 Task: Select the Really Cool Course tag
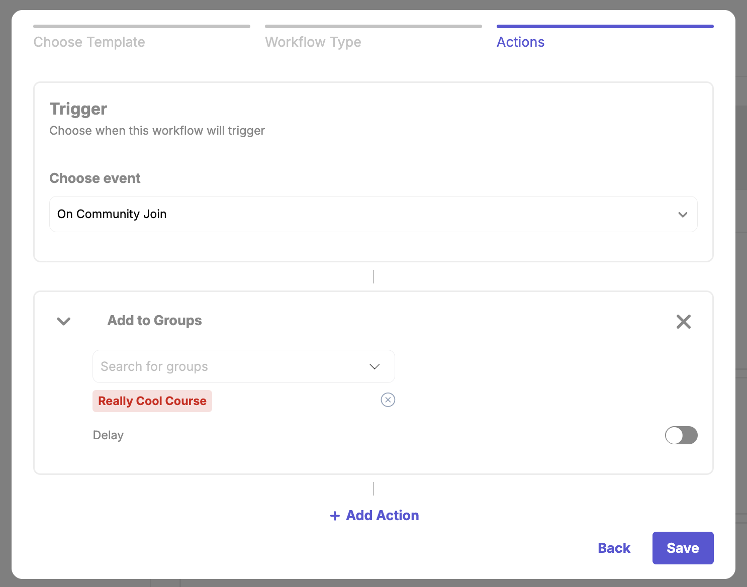(152, 401)
